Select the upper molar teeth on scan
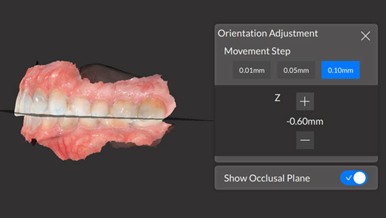The height and width of the screenshot is (218, 386). 139,108
